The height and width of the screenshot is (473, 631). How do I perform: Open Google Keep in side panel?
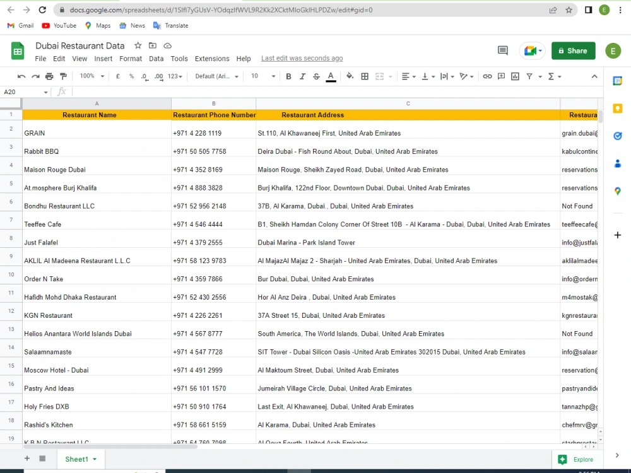617,108
